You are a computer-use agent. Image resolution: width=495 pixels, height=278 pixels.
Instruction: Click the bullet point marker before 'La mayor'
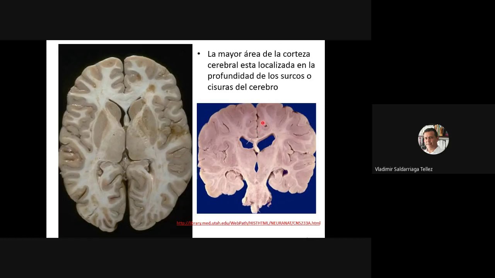[x=199, y=54]
